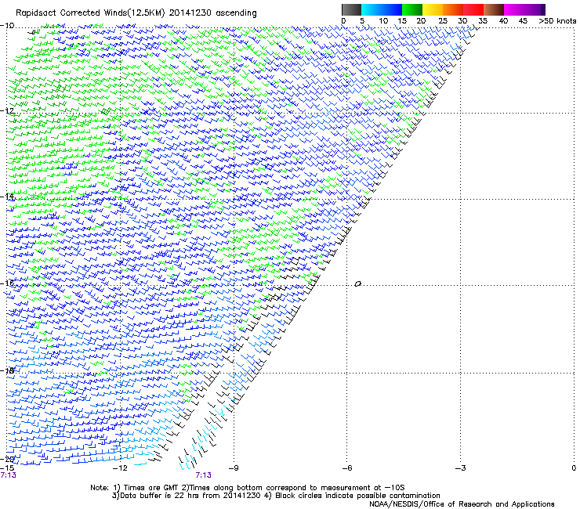Click the '25' label under the color bar
This screenshot has height=509, width=580.
443,21
